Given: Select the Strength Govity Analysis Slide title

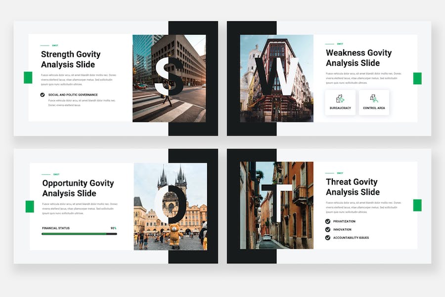Looking at the screenshot, I should tap(71, 59).
